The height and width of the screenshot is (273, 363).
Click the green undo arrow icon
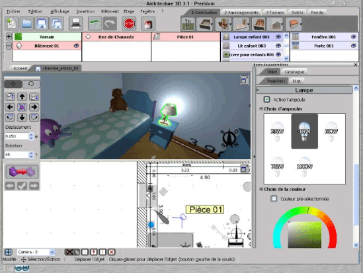[x=95, y=23]
